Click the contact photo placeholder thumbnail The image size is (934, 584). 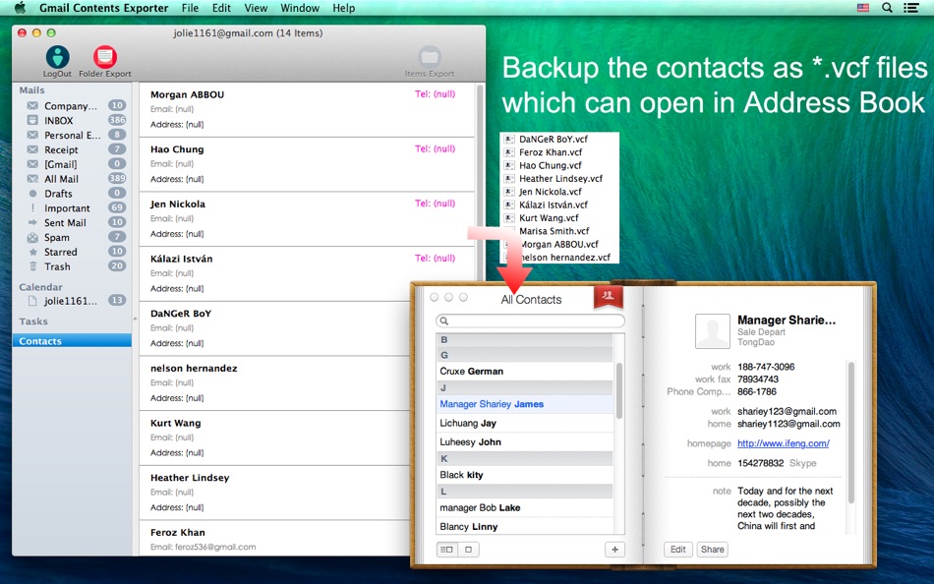pyautogui.click(x=713, y=331)
